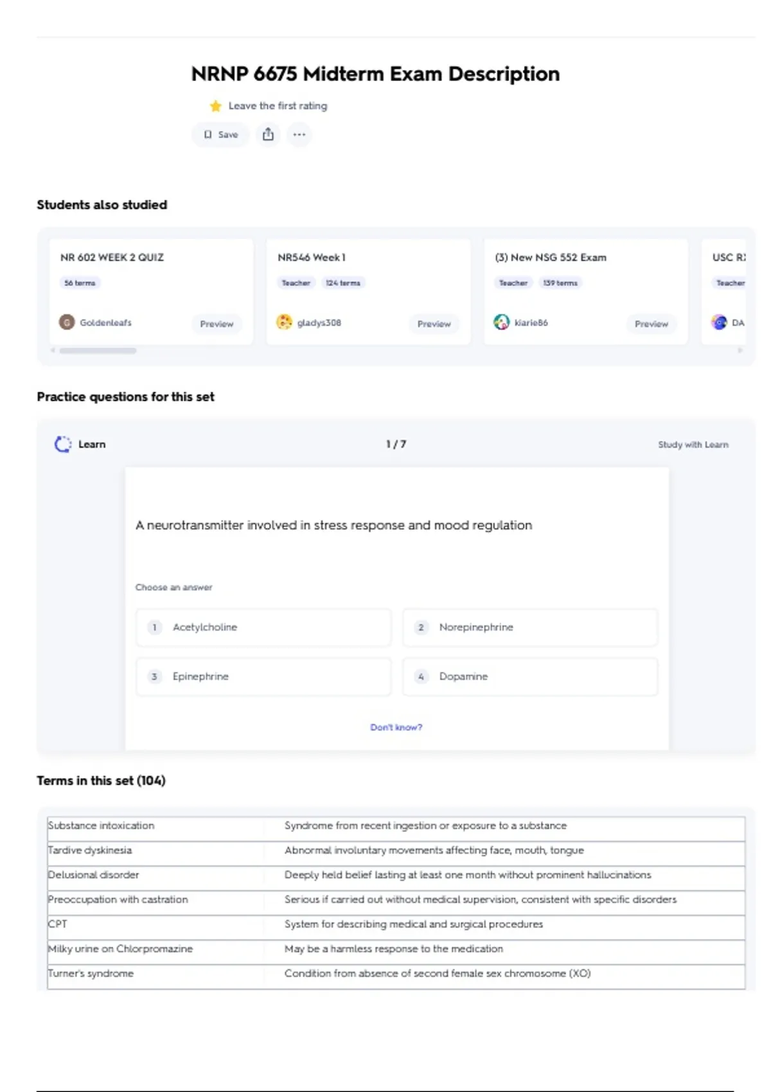
Task: Preview the NR546 Week 1 set
Action: 434,324
